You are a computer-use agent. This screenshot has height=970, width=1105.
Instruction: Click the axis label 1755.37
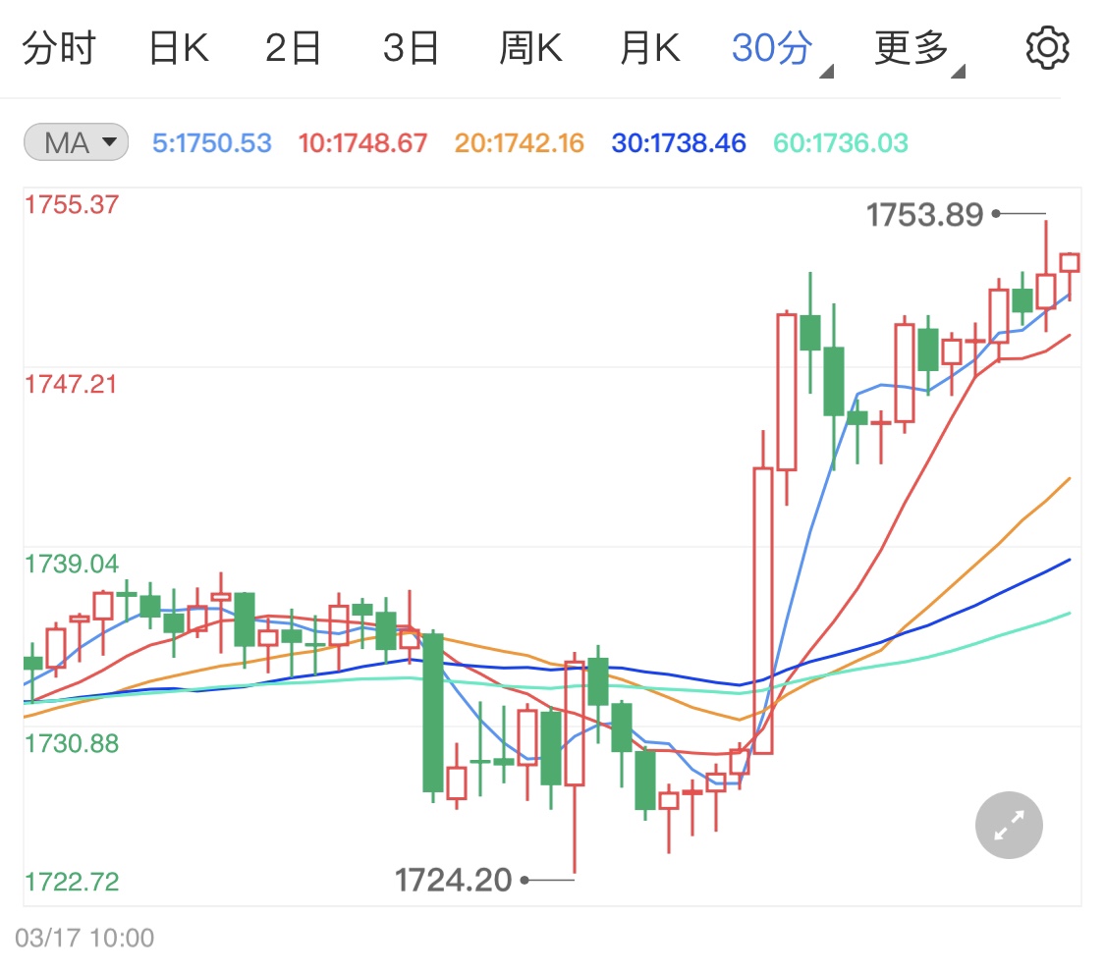click(72, 205)
